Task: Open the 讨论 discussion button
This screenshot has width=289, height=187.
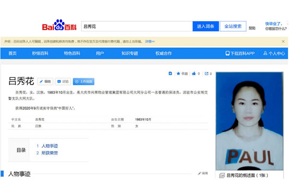Action: click(x=63, y=82)
